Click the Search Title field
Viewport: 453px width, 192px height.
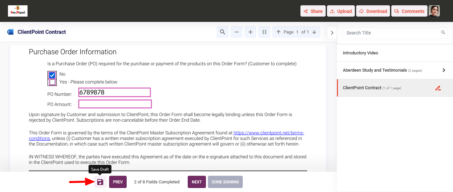[391, 33]
